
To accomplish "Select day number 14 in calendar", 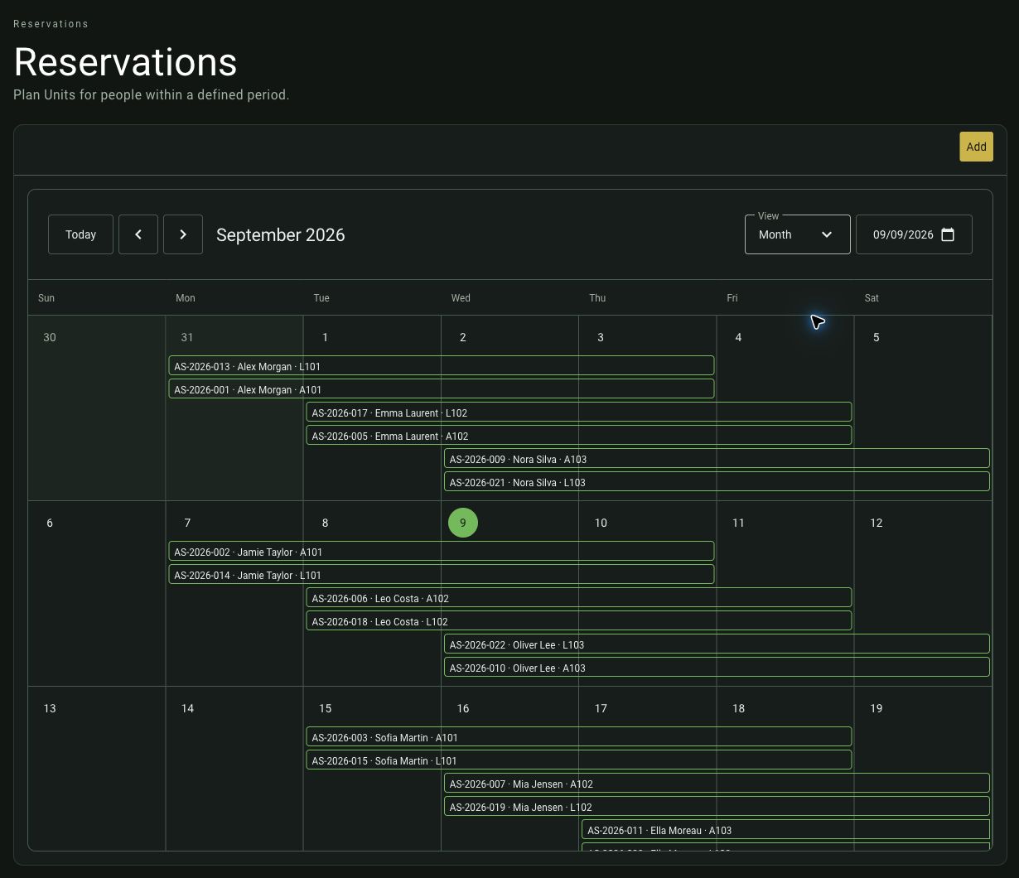I will tap(187, 708).
